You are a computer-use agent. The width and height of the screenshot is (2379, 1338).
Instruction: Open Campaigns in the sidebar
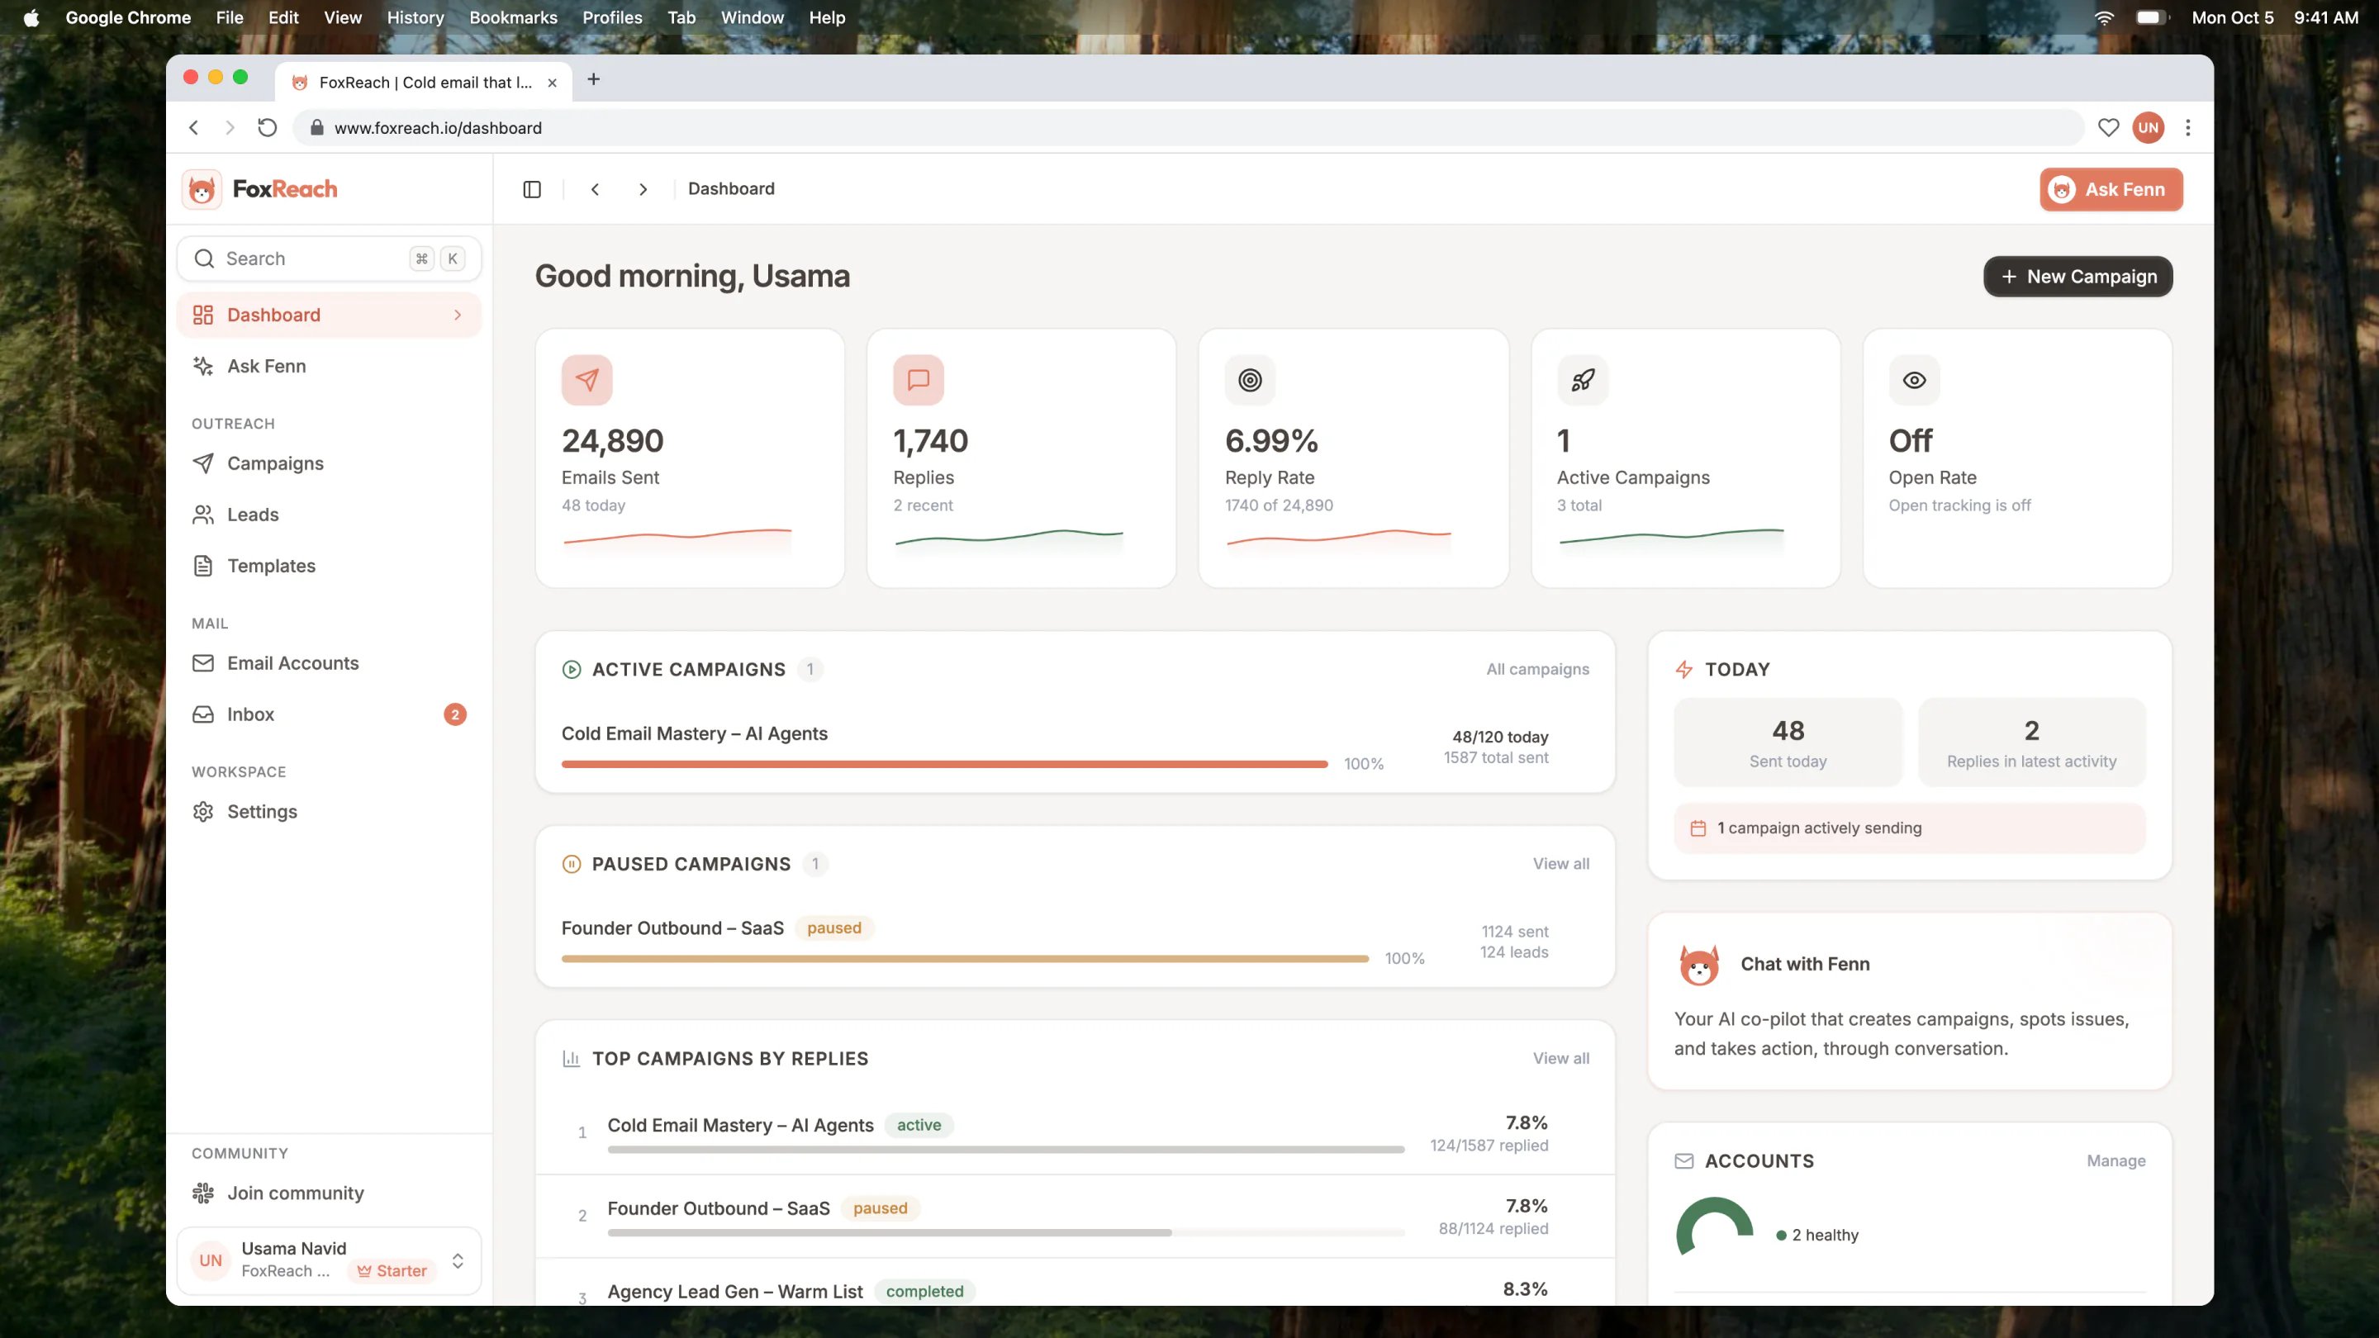point(329,463)
